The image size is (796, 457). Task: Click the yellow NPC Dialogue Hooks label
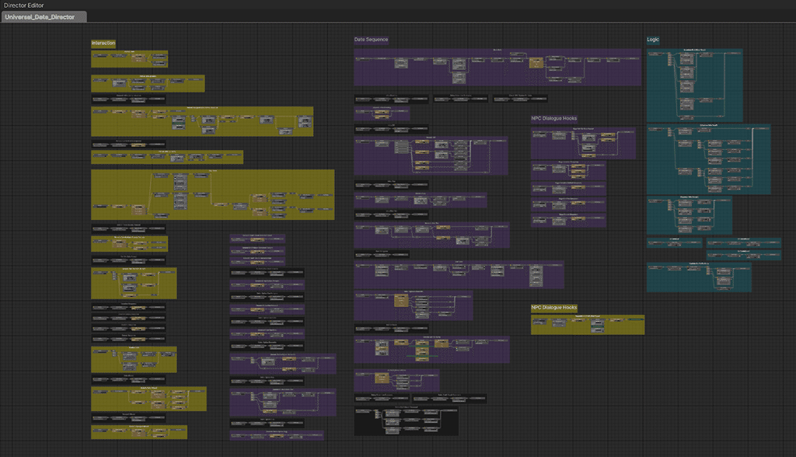(553, 308)
